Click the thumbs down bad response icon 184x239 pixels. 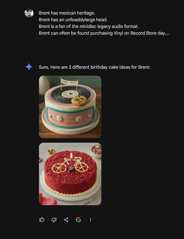(54, 220)
